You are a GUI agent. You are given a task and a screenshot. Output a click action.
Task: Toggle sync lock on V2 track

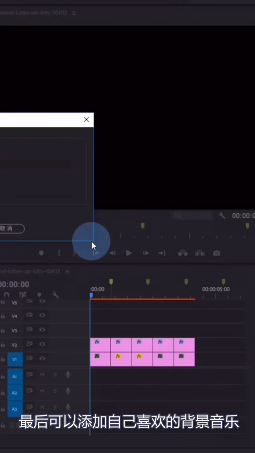coord(30,344)
